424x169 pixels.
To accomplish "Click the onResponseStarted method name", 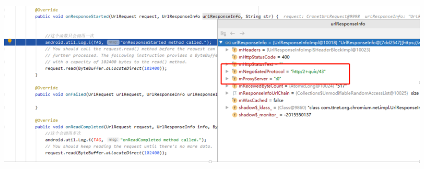I will 87,17.
